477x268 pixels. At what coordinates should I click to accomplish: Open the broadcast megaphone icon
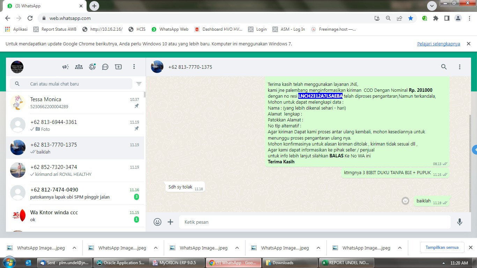click(66, 67)
